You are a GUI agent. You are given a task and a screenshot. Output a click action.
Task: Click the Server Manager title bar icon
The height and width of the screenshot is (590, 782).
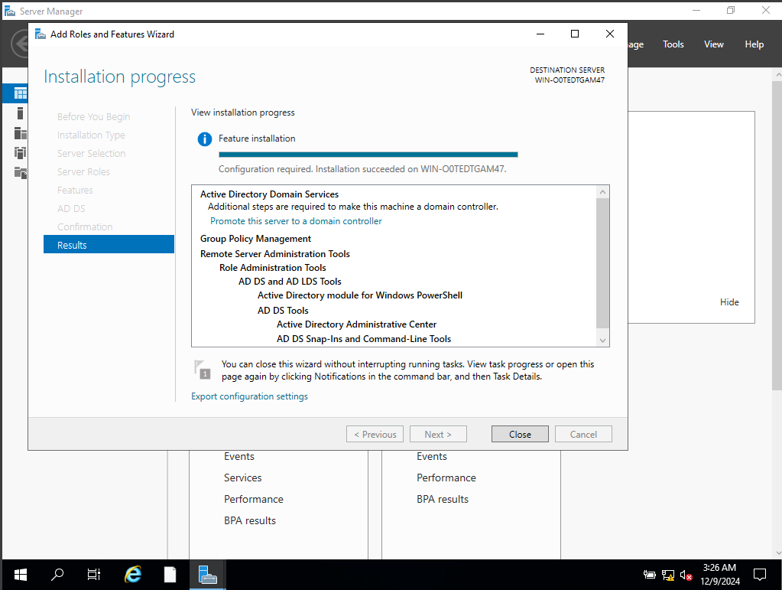[x=9, y=11]
